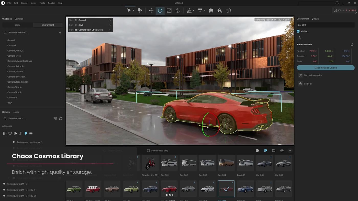Click the Make Instance Unique button
This screenshot has width=358, height=201.
pyautogui.click(x=326, y=68)
